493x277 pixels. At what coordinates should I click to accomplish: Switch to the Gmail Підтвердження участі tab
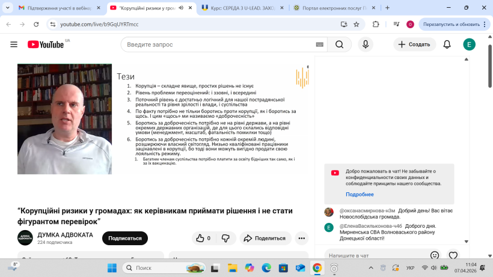59,8
